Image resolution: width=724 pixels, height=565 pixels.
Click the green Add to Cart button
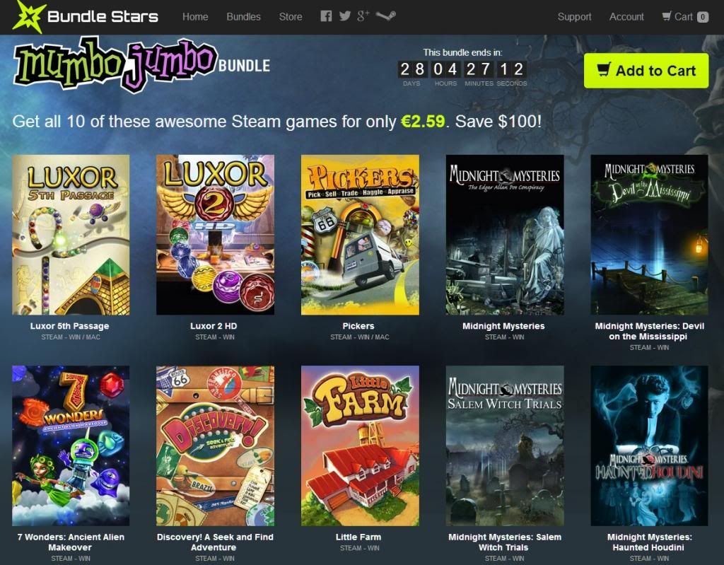pyautogui.click(x=646, y=71)
